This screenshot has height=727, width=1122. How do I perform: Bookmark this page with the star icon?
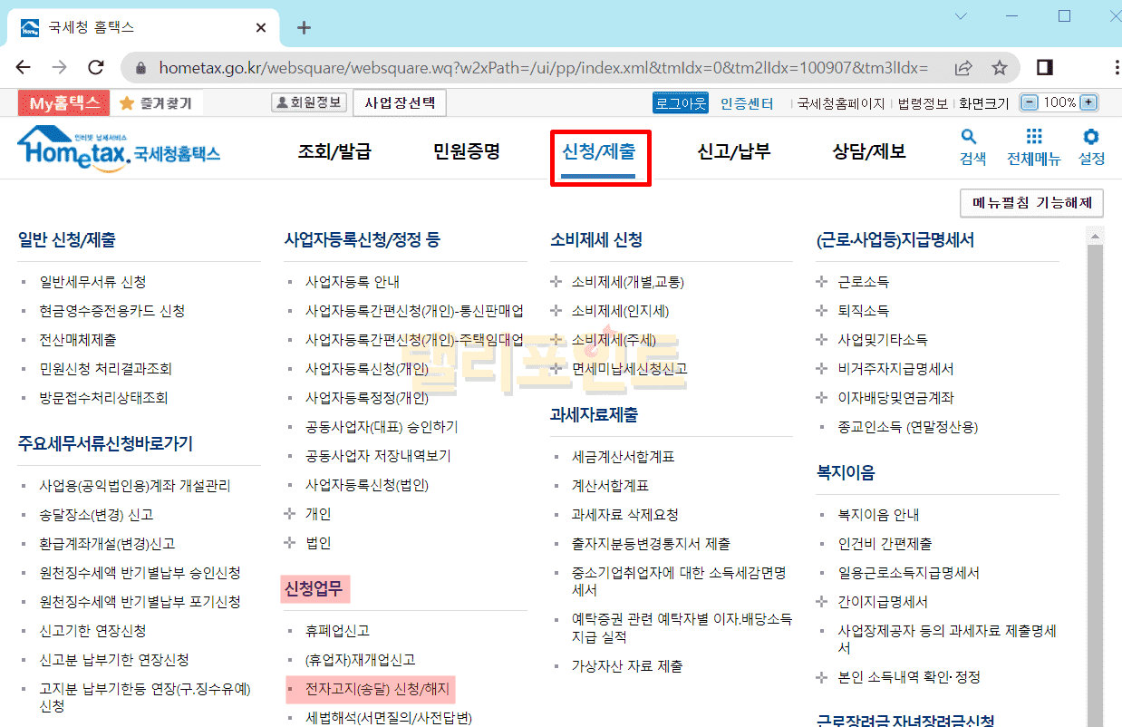pos(999,68)
